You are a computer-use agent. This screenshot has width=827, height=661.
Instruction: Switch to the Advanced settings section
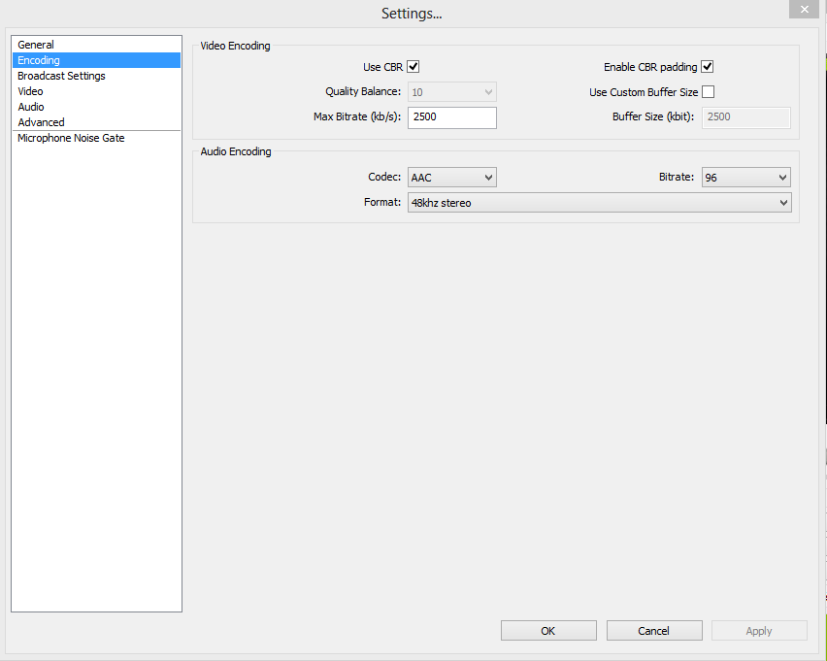[x=96, y=122]
